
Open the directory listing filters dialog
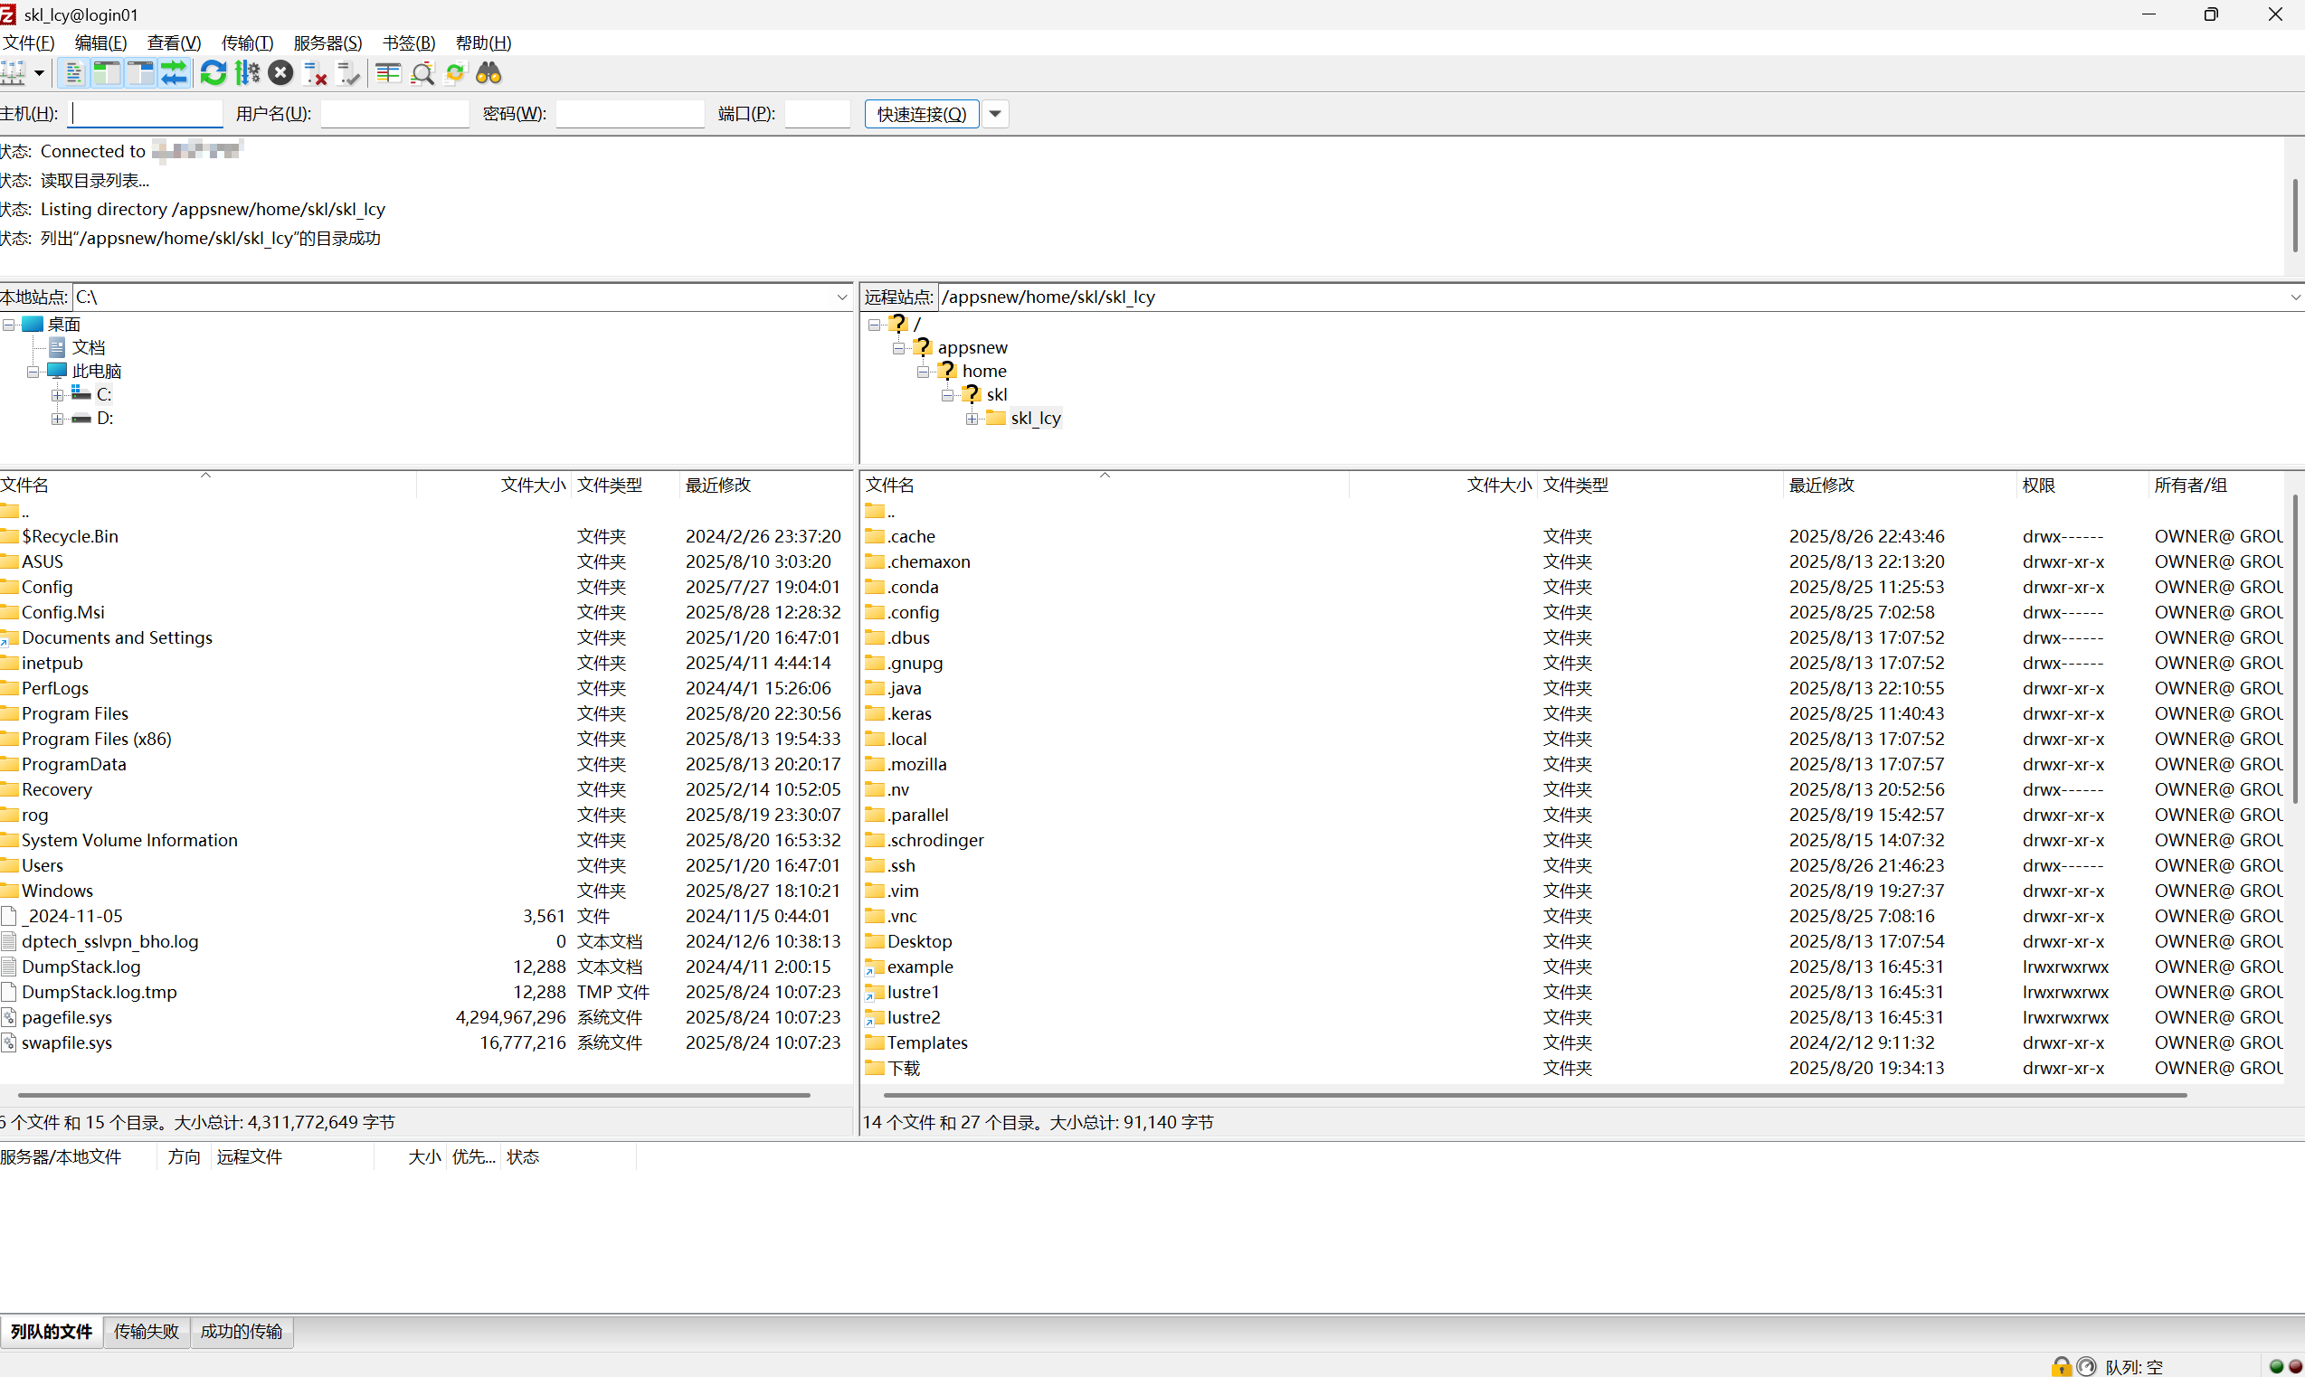(388, 72)
